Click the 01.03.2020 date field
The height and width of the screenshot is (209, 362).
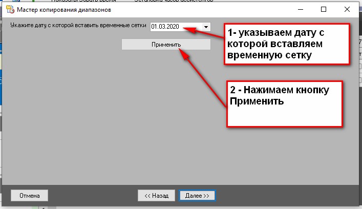(x=174, y=27)
